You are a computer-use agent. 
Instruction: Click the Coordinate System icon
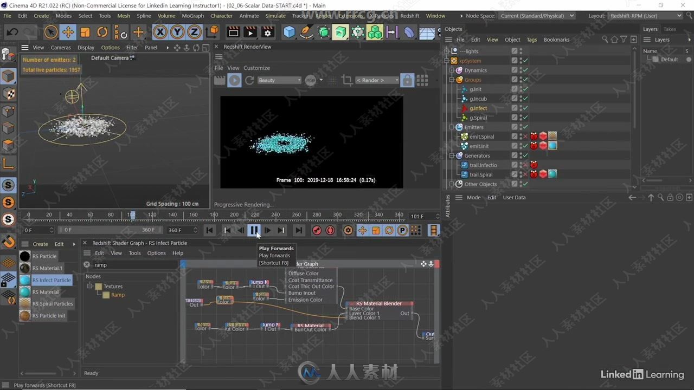tap(212, 32)
